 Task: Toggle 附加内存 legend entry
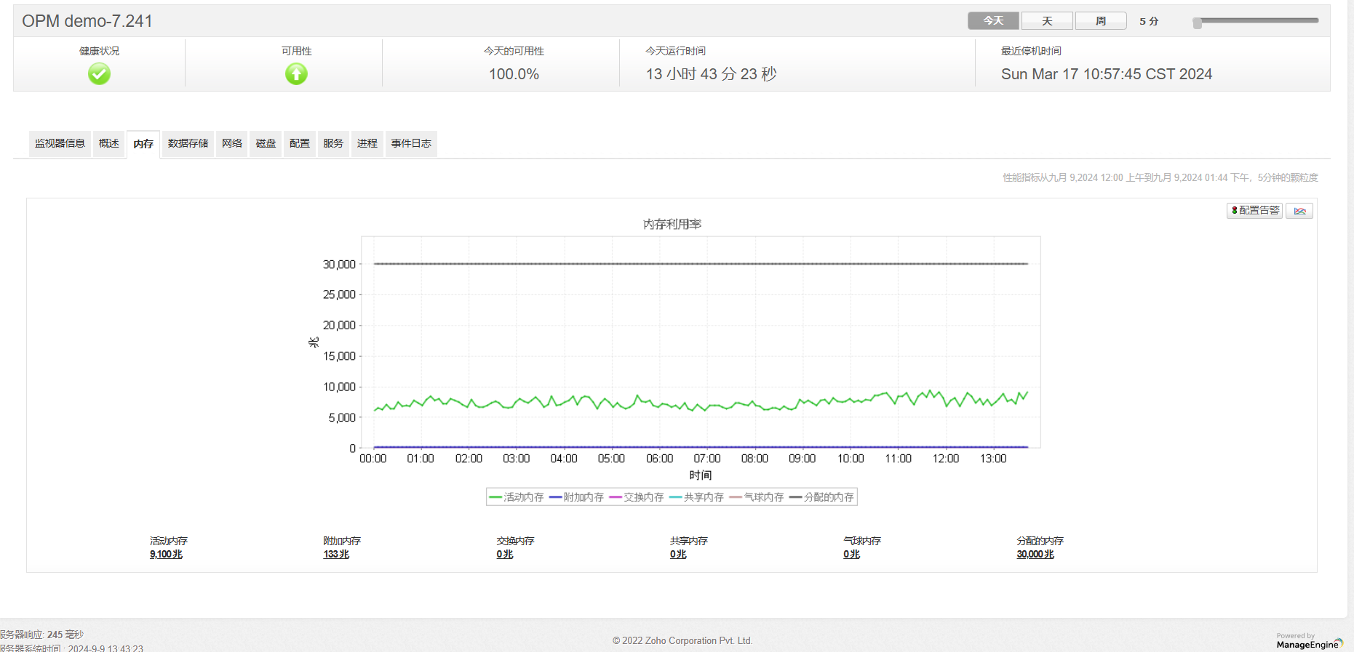point(576,497)
